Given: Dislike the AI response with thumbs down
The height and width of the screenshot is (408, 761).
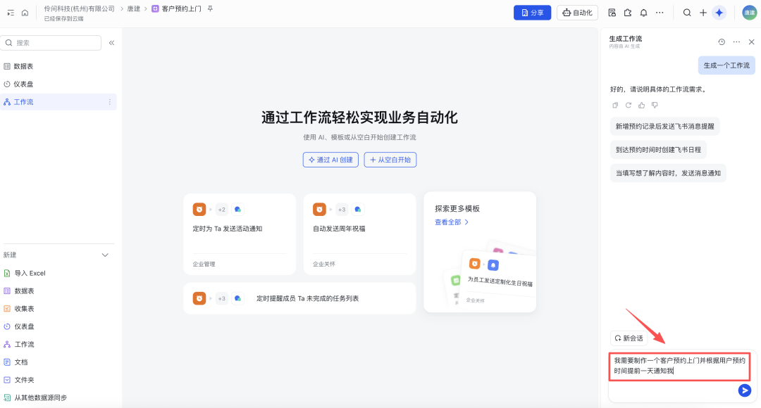Looking at the screenshot, I should tap(655, 106).
